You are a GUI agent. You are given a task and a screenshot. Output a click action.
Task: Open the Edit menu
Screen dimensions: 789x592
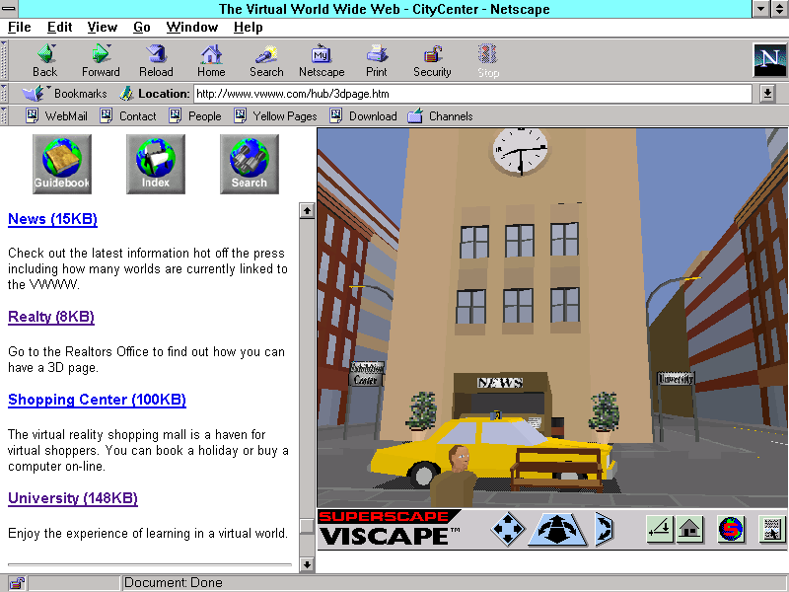click(59, 28)
